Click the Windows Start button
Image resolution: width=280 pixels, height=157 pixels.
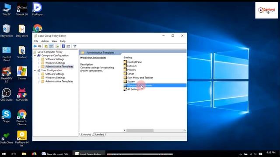4,154
